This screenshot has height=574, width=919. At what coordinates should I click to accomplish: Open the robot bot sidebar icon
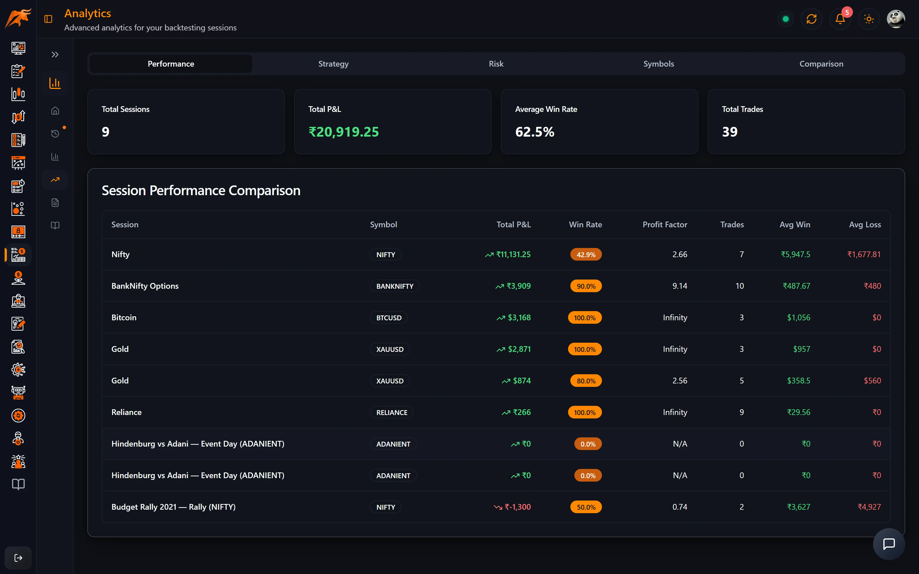click(x=18, y=393)
